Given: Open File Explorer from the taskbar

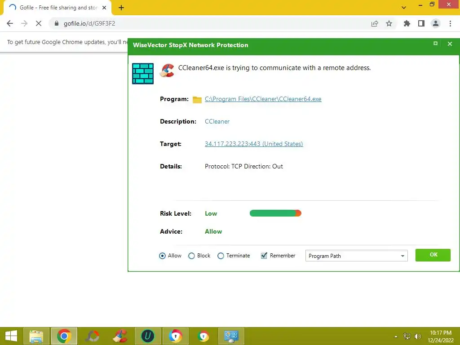Looking at the screenshot, I should pyautogui.click(x=36, y=336).
